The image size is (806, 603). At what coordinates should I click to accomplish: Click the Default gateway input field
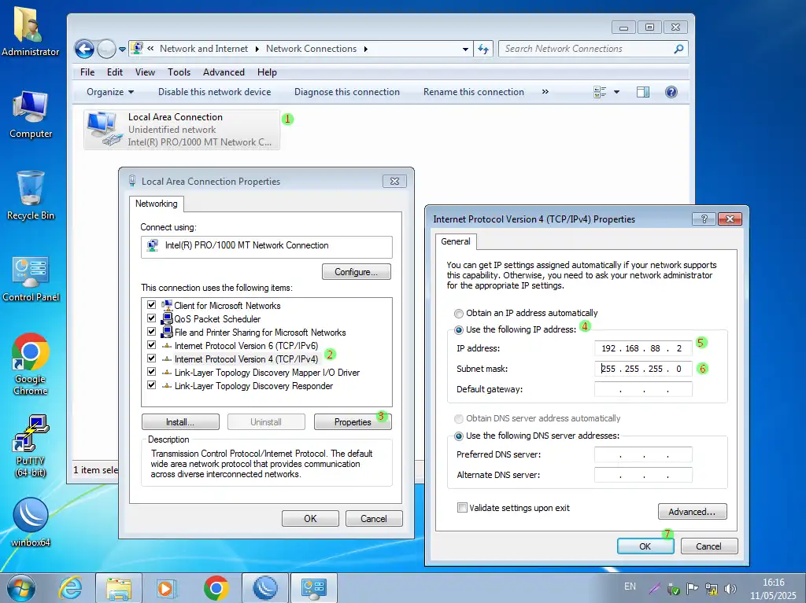643,389
